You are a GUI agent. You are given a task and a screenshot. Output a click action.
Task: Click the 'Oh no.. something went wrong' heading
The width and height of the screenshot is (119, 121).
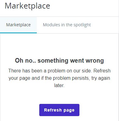(x=59, y=61)
